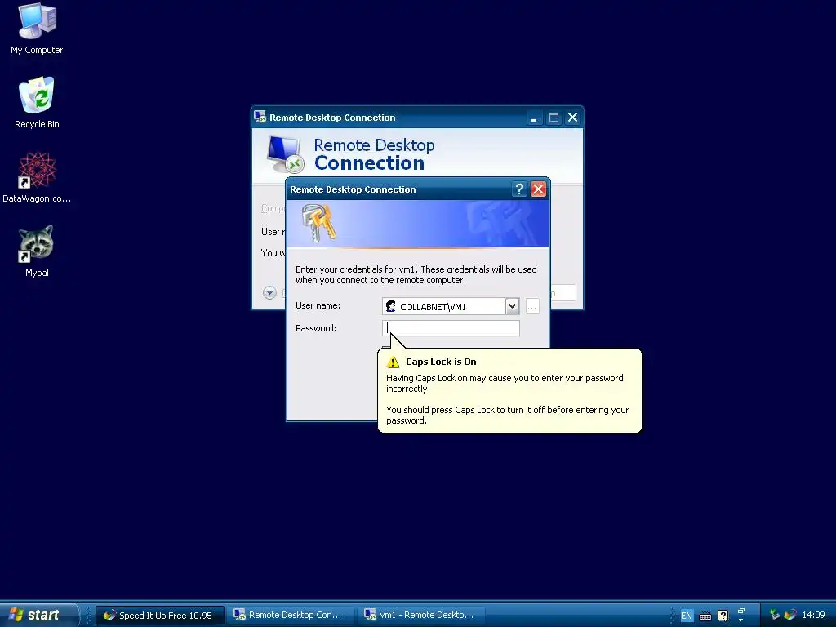Close the main Remote Desktop Connection window

(x=572, y=118)
